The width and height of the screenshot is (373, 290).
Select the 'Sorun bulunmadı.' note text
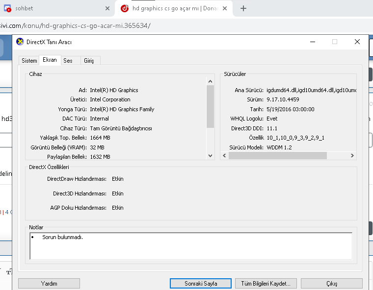[x=62, y=237]
